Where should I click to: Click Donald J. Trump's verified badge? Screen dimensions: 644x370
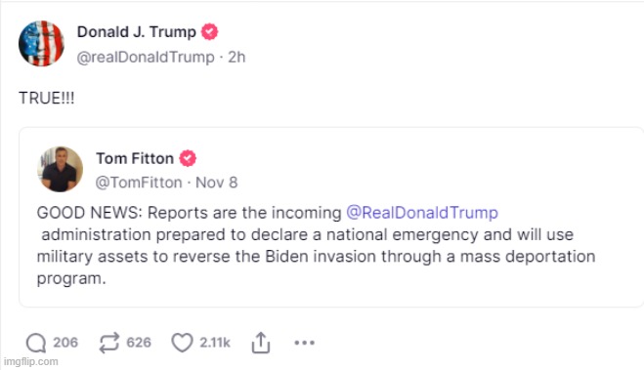tap(209, 31)
